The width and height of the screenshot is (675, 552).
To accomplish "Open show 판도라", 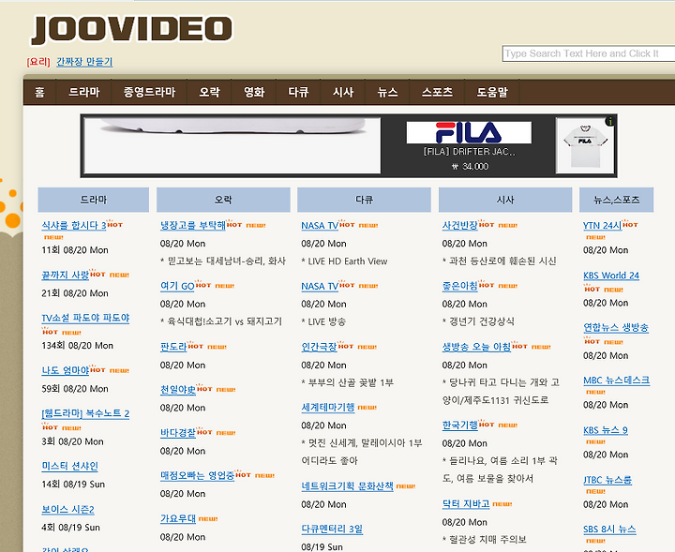I will (x=173, y=347).
